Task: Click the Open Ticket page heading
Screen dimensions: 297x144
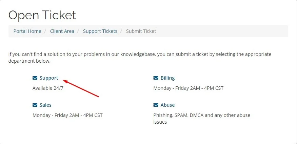Action: click(x=42, y=15)
